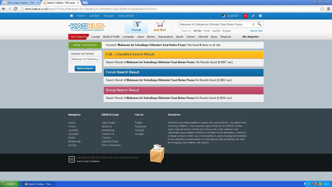The height and width of the screenshot is (187, 332).
Task: Select the Jual Beli section tab
Action: point(160,26)
